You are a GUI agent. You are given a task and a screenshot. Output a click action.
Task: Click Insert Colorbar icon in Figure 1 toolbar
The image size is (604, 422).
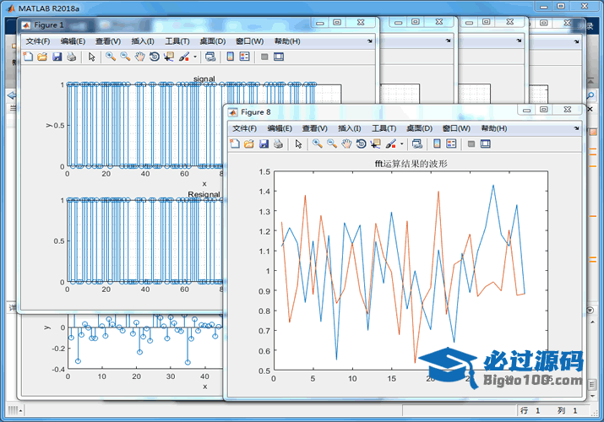coord(231,57)
